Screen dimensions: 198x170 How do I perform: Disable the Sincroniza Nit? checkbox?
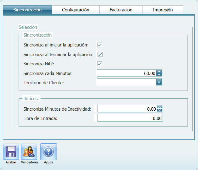[100, 64]
